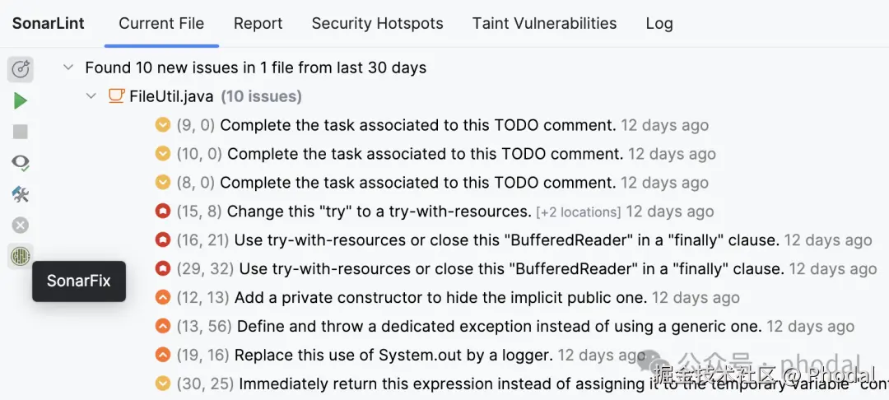Image resolution: width=889 pixels, height=400 pixels.
Task: Switch to the Report tab
Action: pos(258,23)
